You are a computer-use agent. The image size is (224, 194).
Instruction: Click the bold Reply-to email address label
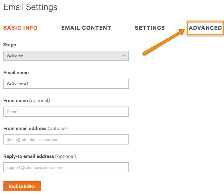(29, 156)
